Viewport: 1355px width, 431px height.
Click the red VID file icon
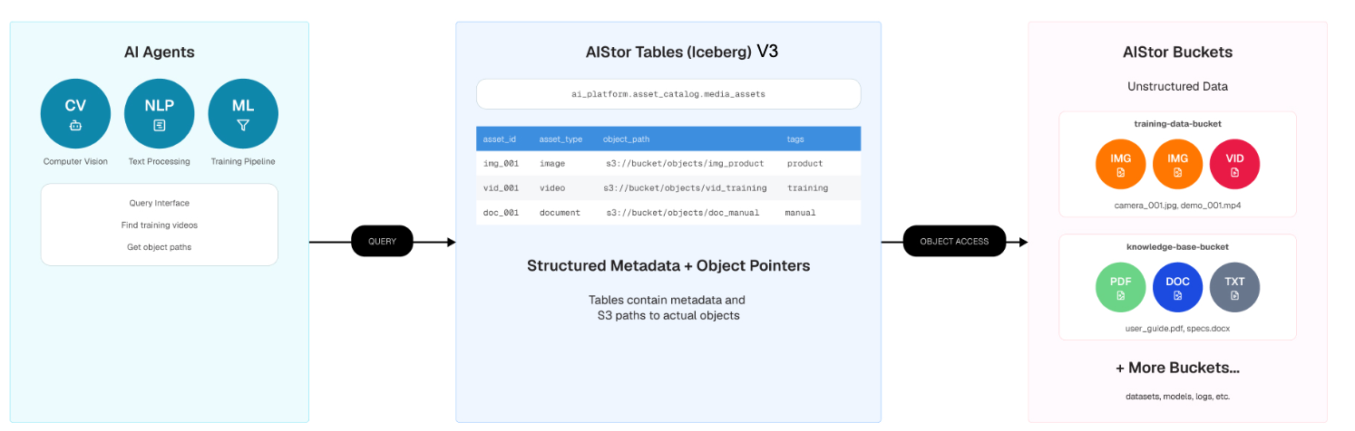[x=1234, y=164]
